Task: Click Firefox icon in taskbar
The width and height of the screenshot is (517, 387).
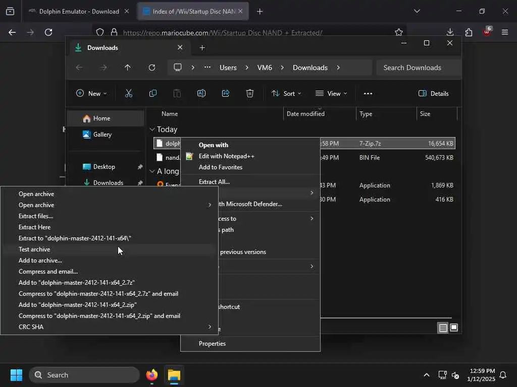Action: tap(151, 375)
